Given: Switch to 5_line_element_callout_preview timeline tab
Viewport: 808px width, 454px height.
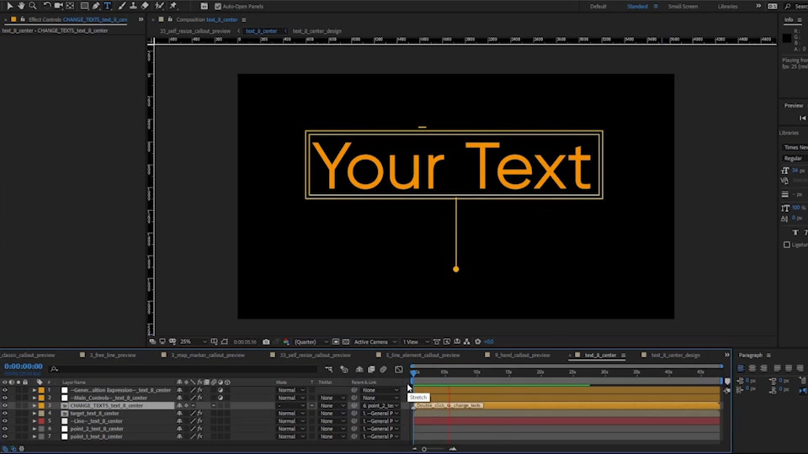Looking at the screenshot, I should (x=423, y=355).
